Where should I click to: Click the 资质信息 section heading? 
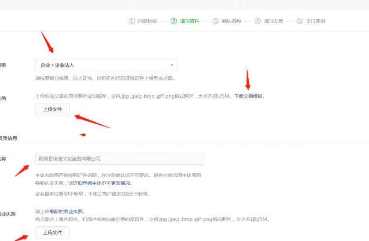tap(8, 139)
